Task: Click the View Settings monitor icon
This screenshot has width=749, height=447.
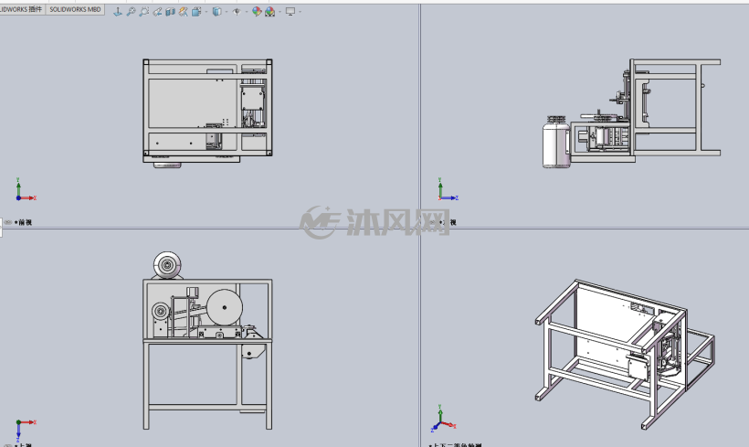Action: tap(290, 12)
